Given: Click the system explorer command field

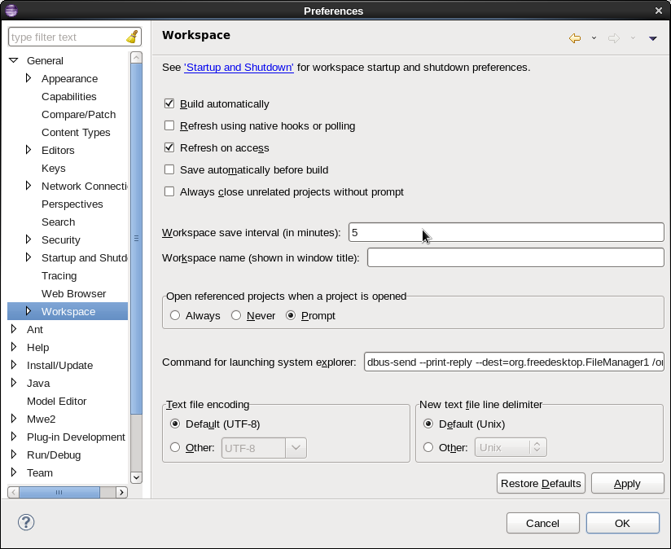Looking at the screenshot, I should point(514,362).
